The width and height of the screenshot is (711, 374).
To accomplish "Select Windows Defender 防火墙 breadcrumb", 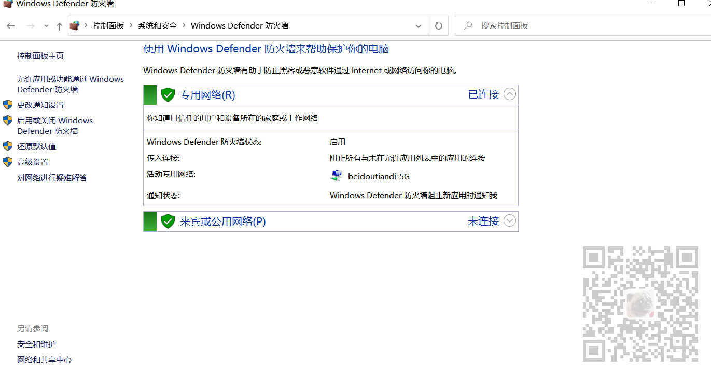I will click(240, 25).
